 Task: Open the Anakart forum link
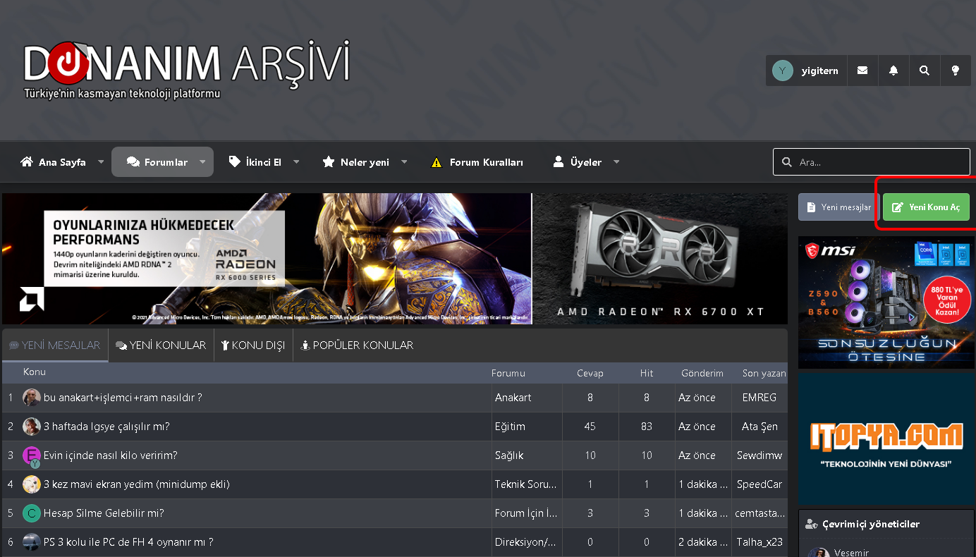(x=513, y=398)
